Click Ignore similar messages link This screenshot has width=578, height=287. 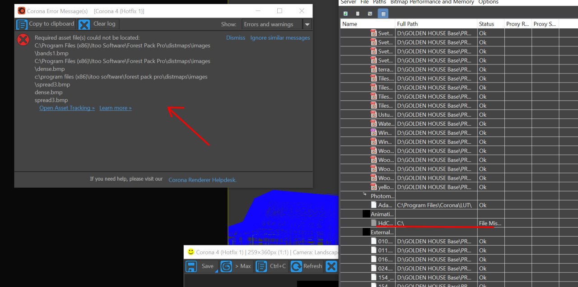pos(280,38)
